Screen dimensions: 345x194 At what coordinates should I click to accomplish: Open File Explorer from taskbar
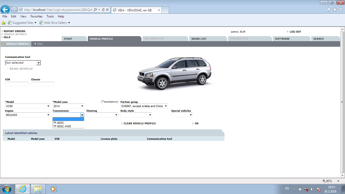pos(38,189)
